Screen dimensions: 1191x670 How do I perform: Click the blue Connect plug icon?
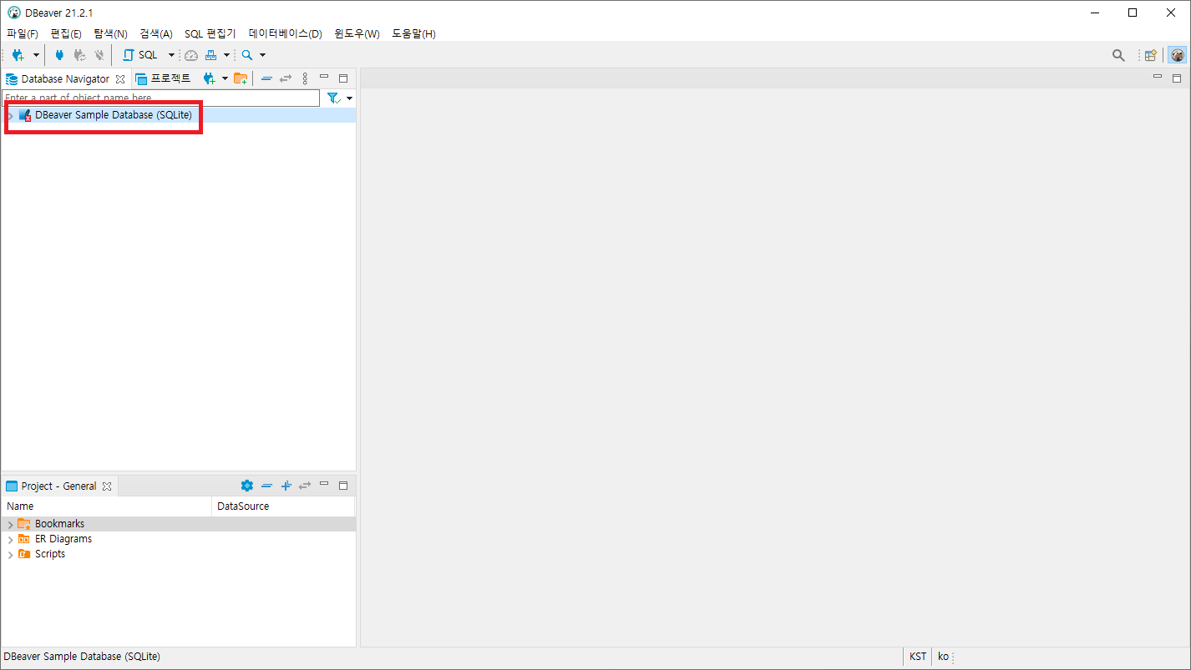click(59, 55)
